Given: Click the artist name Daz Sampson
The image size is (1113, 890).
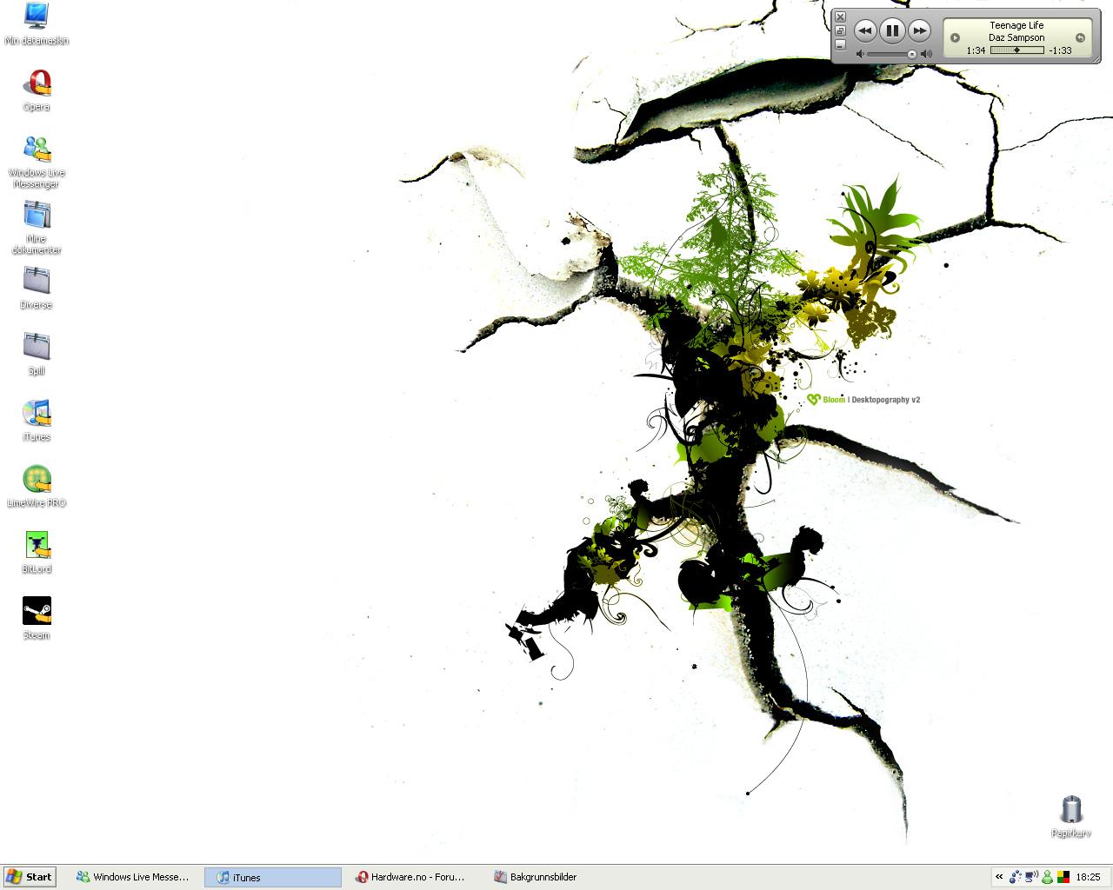Looking at the screenshot, I should click(1016, 37).
